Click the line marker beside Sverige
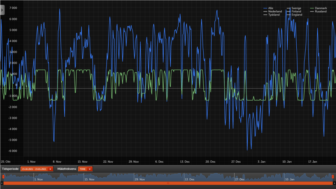Viewport: 336px width, 189px height. [x=288, y=8]
